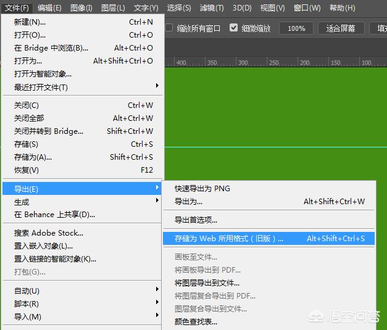Screen dimensions: 387x330
Task: Select 导出为... in the export submenu
Action: tap(268, 202)
